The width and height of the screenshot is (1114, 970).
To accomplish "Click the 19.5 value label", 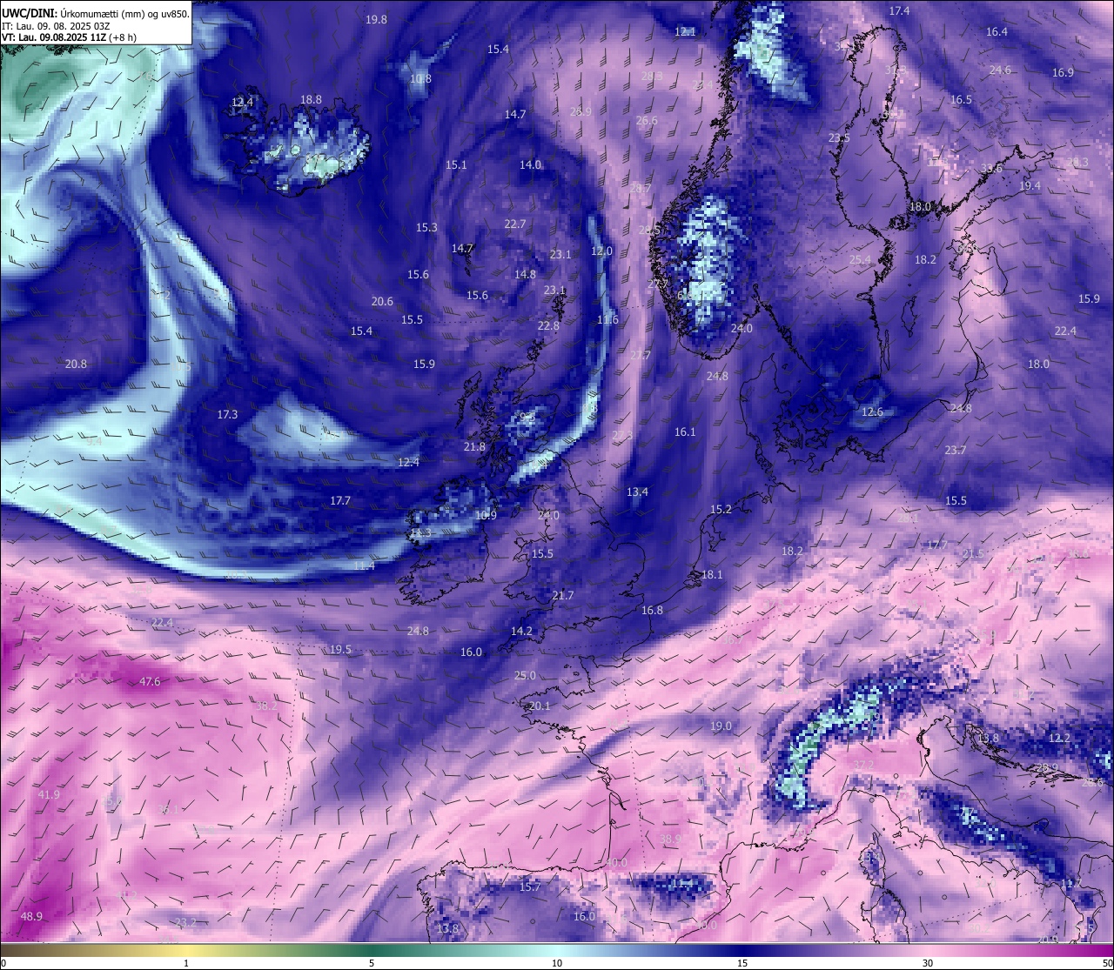I will coord(340,649).
